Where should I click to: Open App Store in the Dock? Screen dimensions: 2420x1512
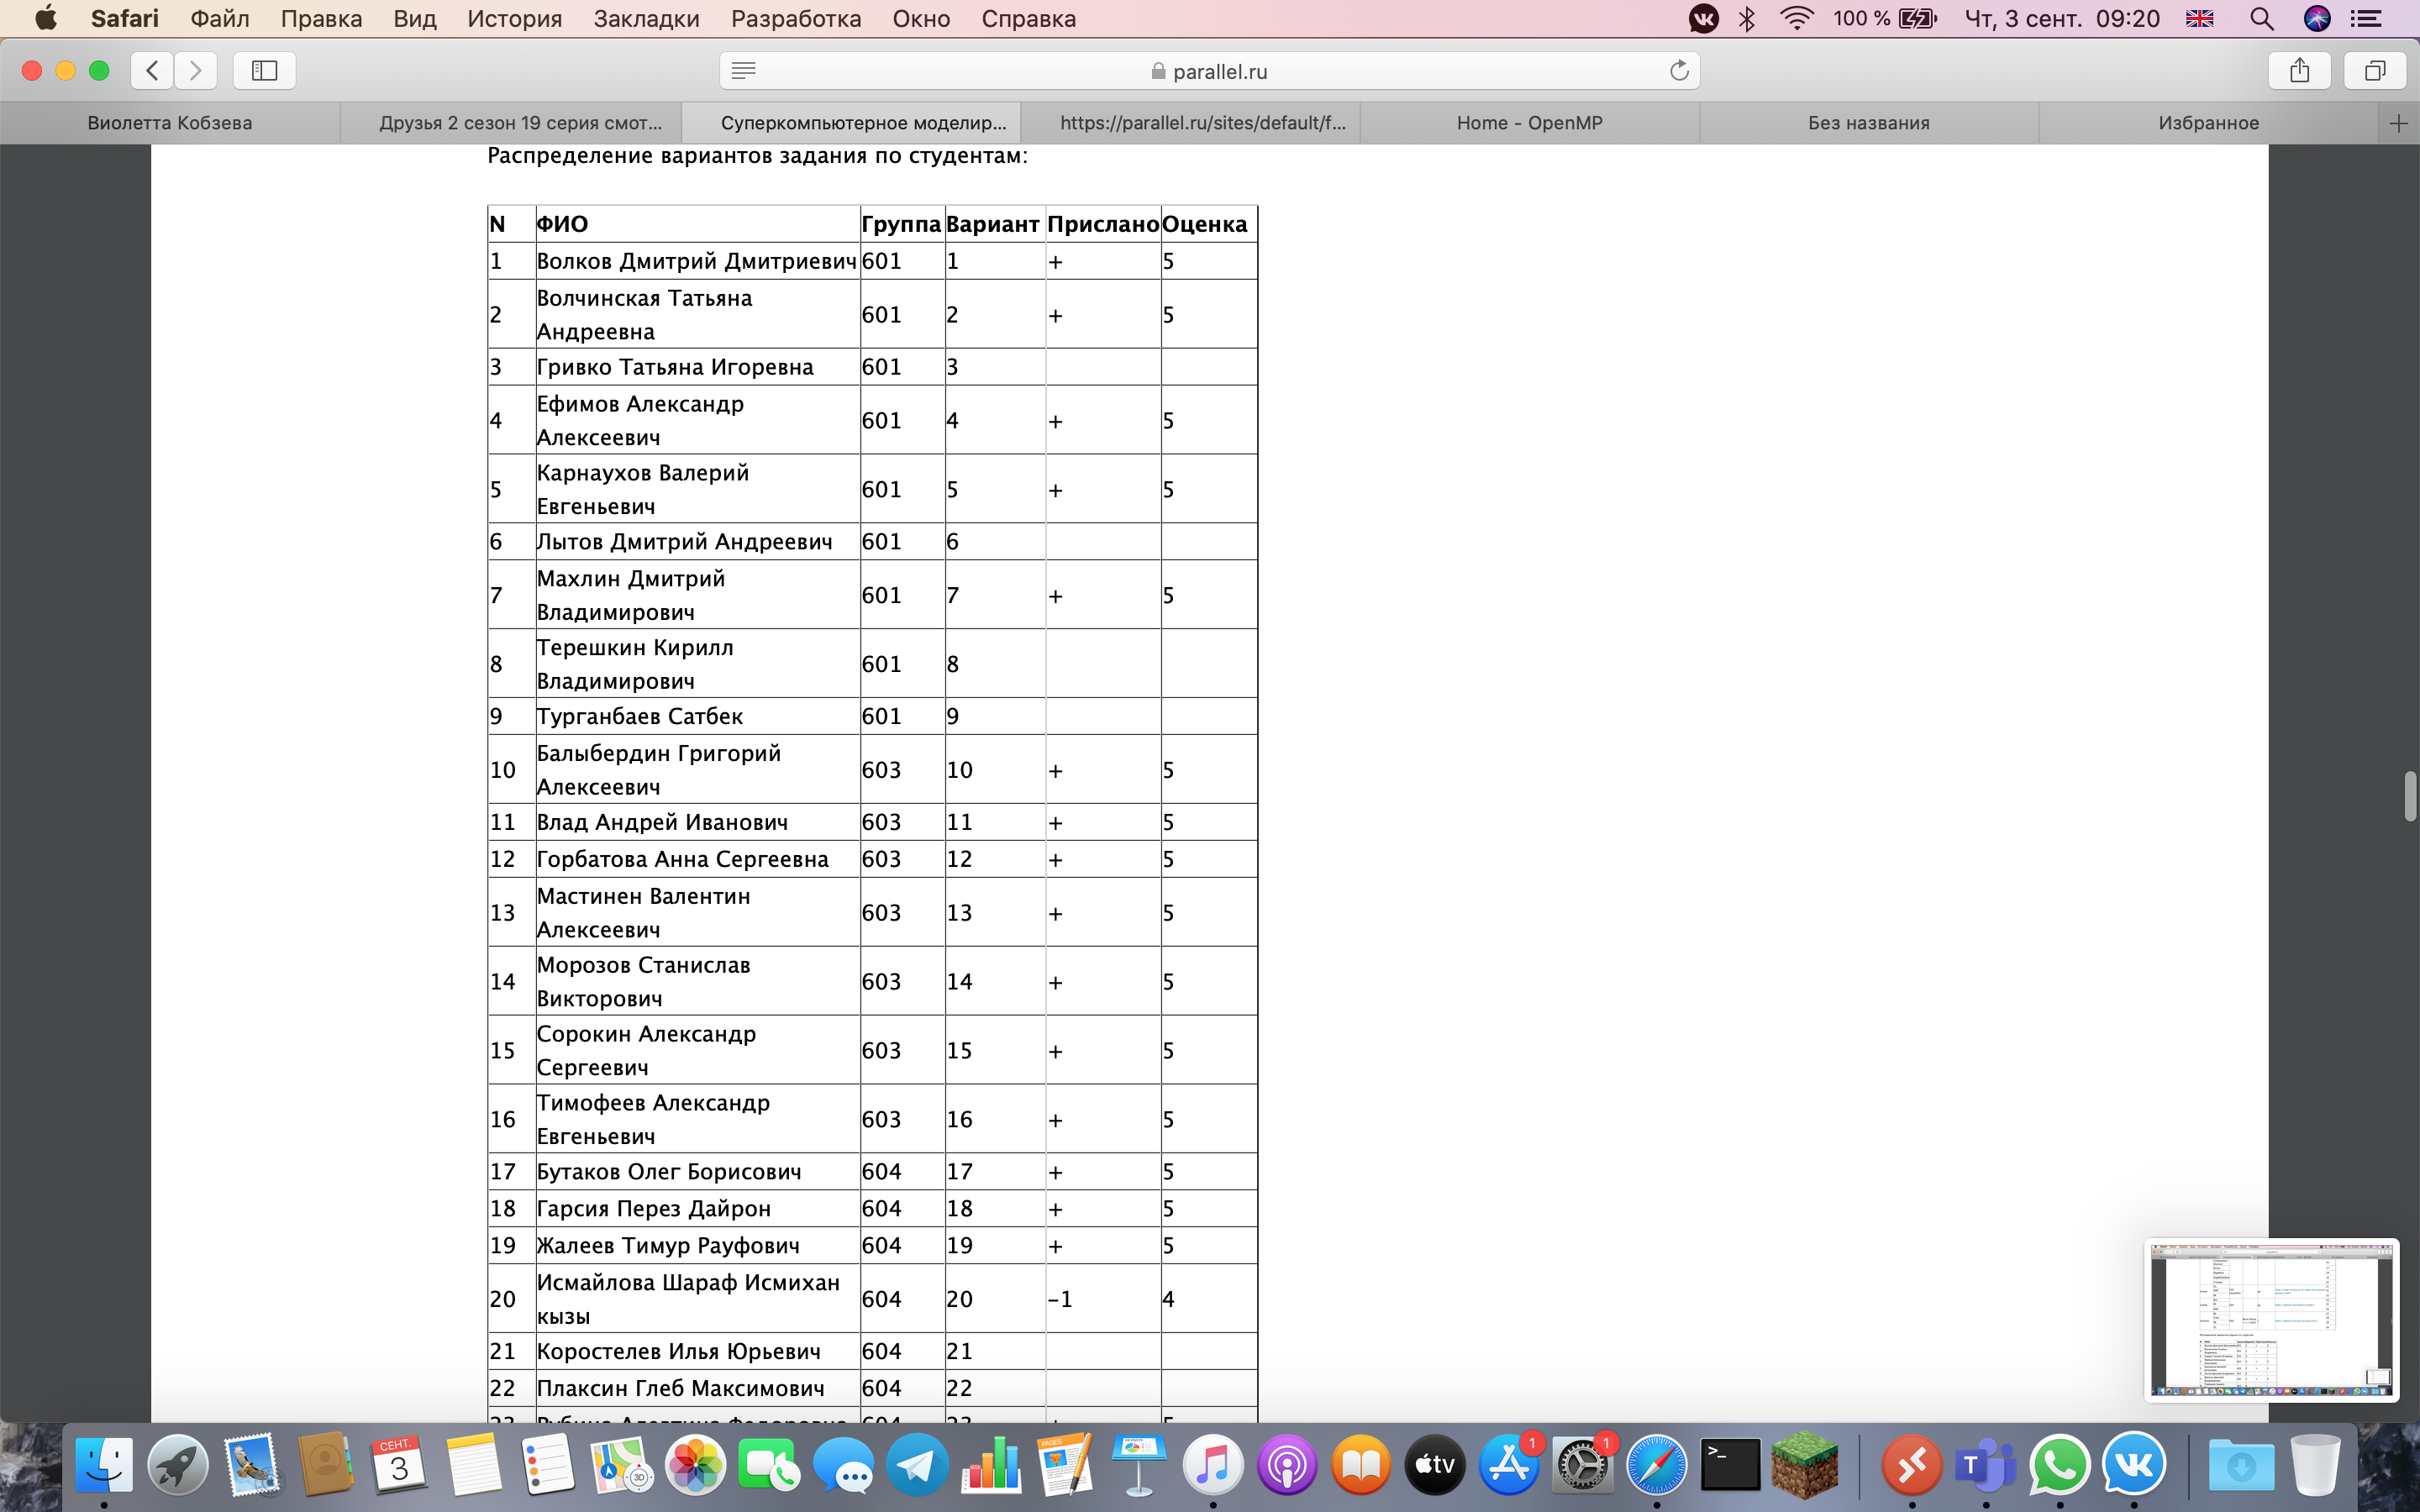click(x=1509, y=1465)
